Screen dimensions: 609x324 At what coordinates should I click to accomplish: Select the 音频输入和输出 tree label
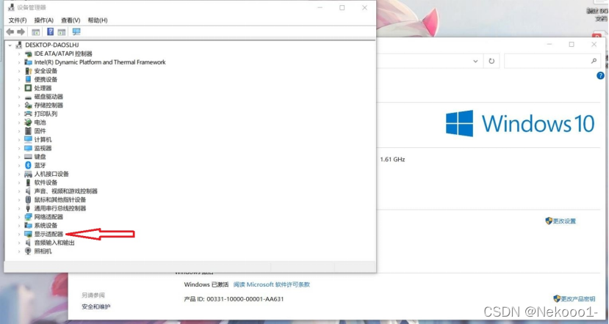[x=54, y=243]
